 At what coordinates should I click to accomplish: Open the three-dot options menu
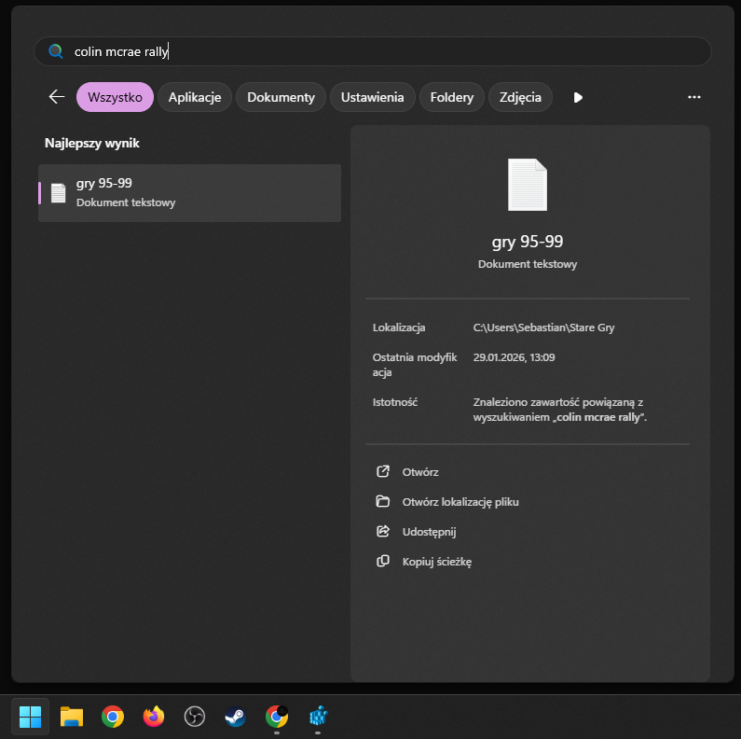pos(693,97)
